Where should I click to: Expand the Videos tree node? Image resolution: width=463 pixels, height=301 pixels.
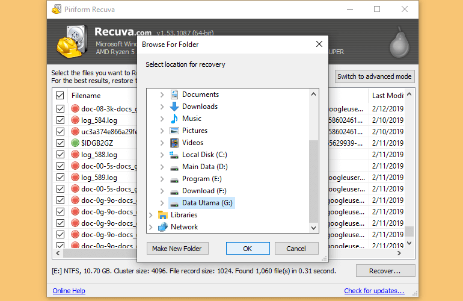[x=162, y=143]
